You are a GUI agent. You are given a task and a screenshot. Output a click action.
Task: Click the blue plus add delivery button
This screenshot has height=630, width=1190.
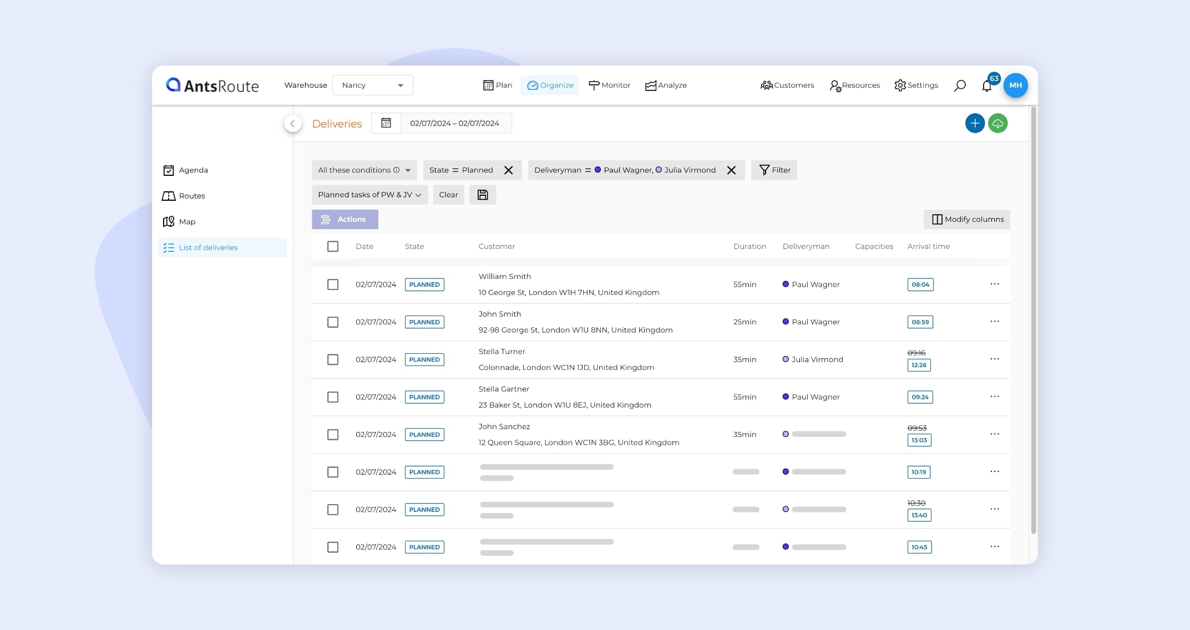[975, 123]
